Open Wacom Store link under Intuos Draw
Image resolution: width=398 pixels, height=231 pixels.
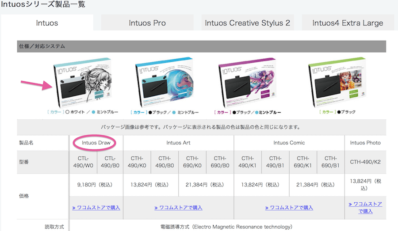coord(96,208)
